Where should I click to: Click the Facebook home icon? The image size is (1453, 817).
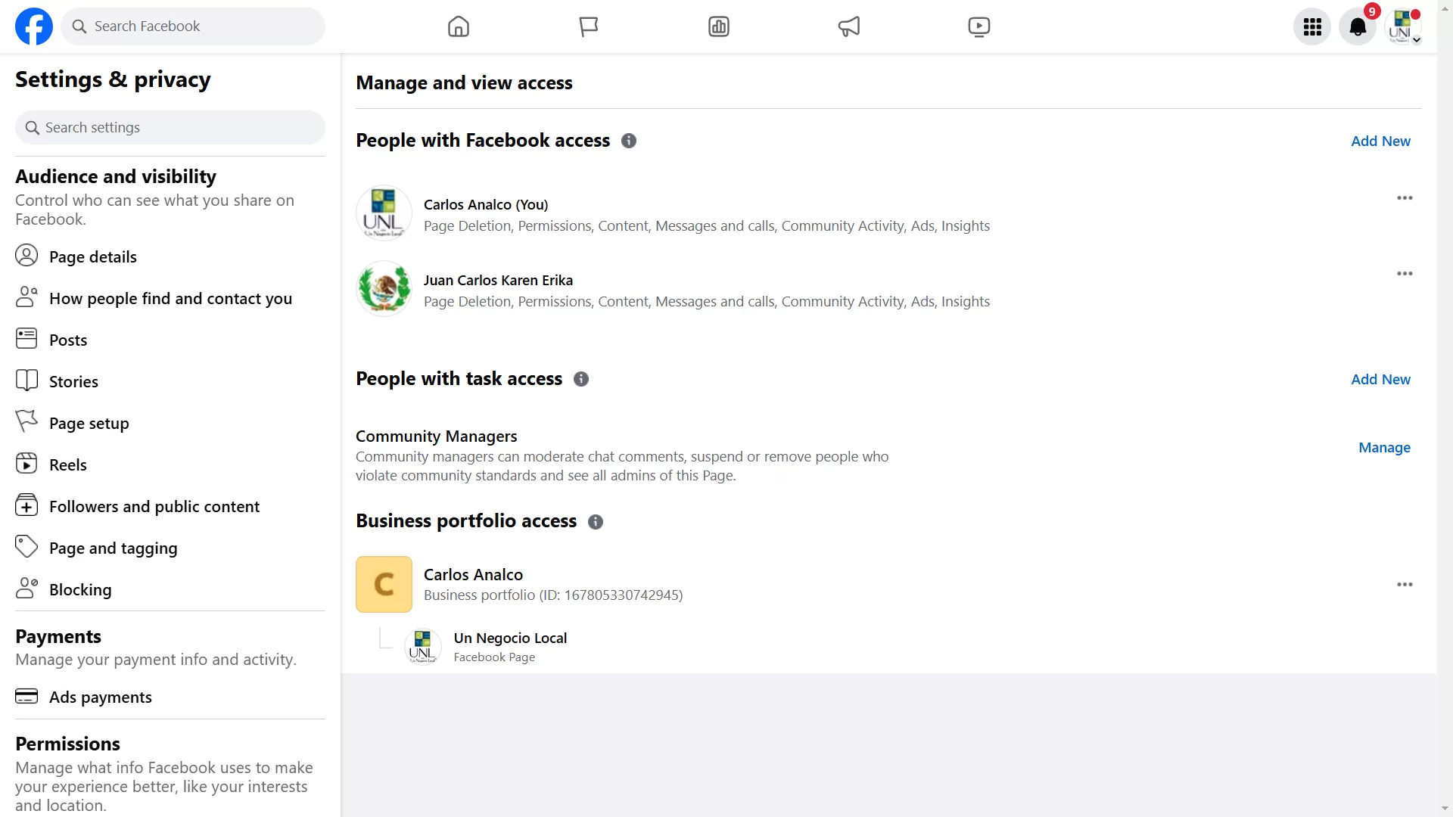(458, 26)
